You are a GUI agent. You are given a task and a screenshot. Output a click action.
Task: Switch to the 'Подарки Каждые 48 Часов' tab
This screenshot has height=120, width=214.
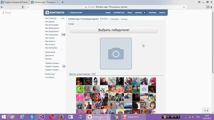tap(15, 2)
